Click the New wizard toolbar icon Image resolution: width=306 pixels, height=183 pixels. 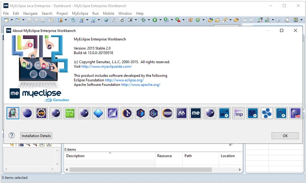(6, 20)
